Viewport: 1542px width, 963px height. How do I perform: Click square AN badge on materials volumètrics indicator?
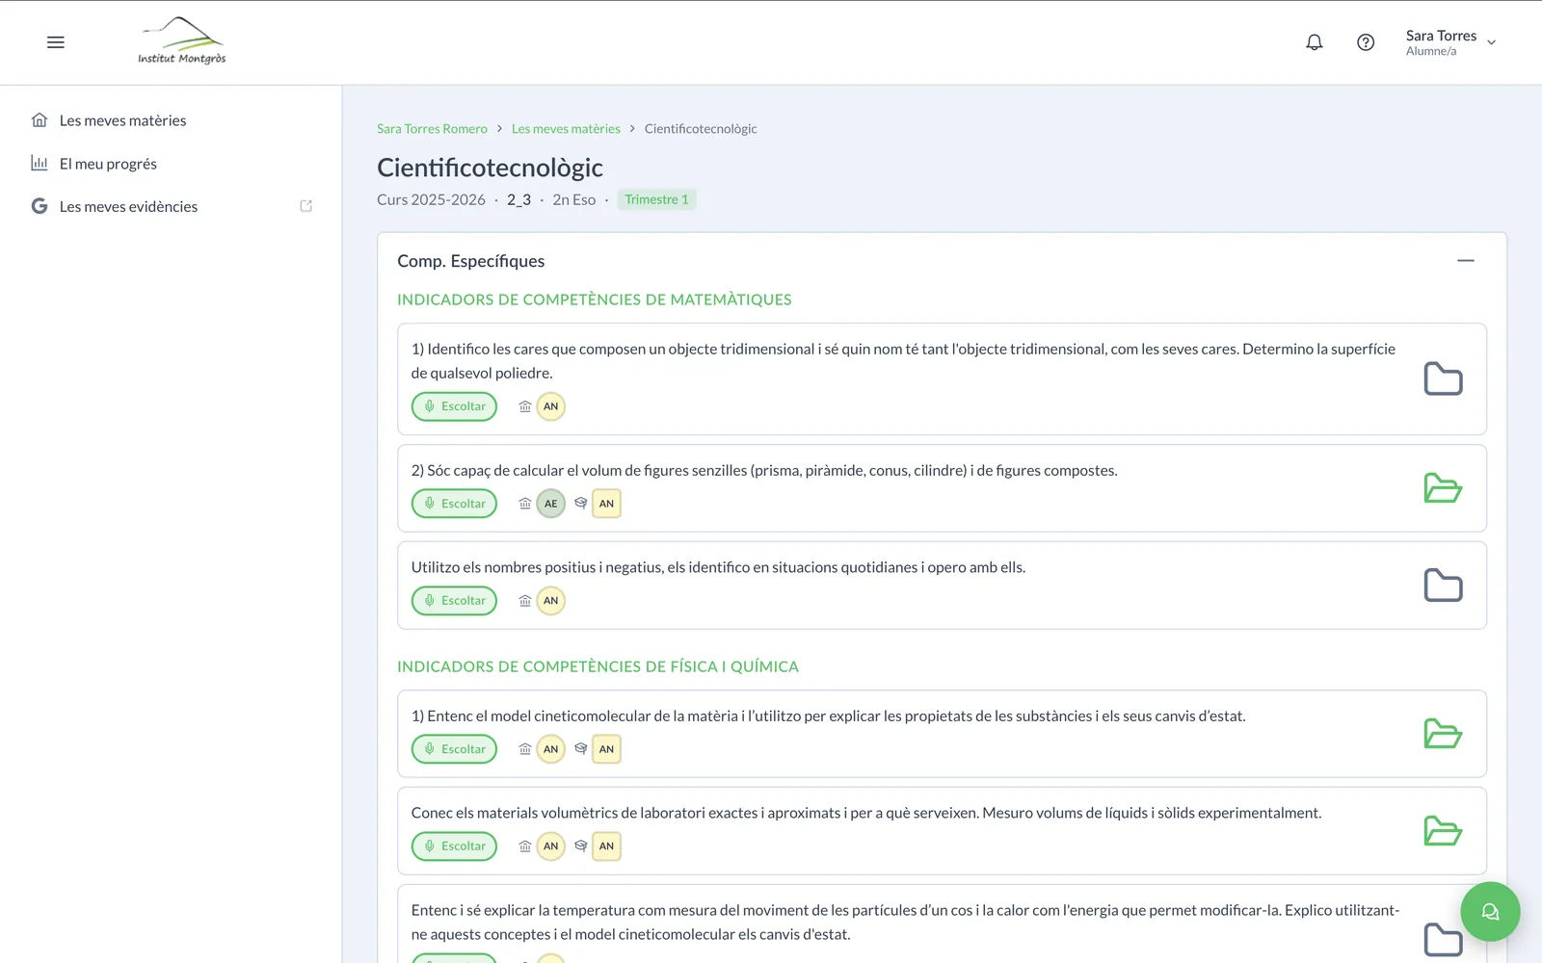click(x=606, y=846)
